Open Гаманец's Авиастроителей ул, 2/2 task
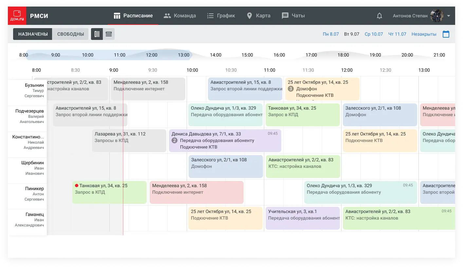The height and width of the screenshot is (267, 463). click(399, 218)
